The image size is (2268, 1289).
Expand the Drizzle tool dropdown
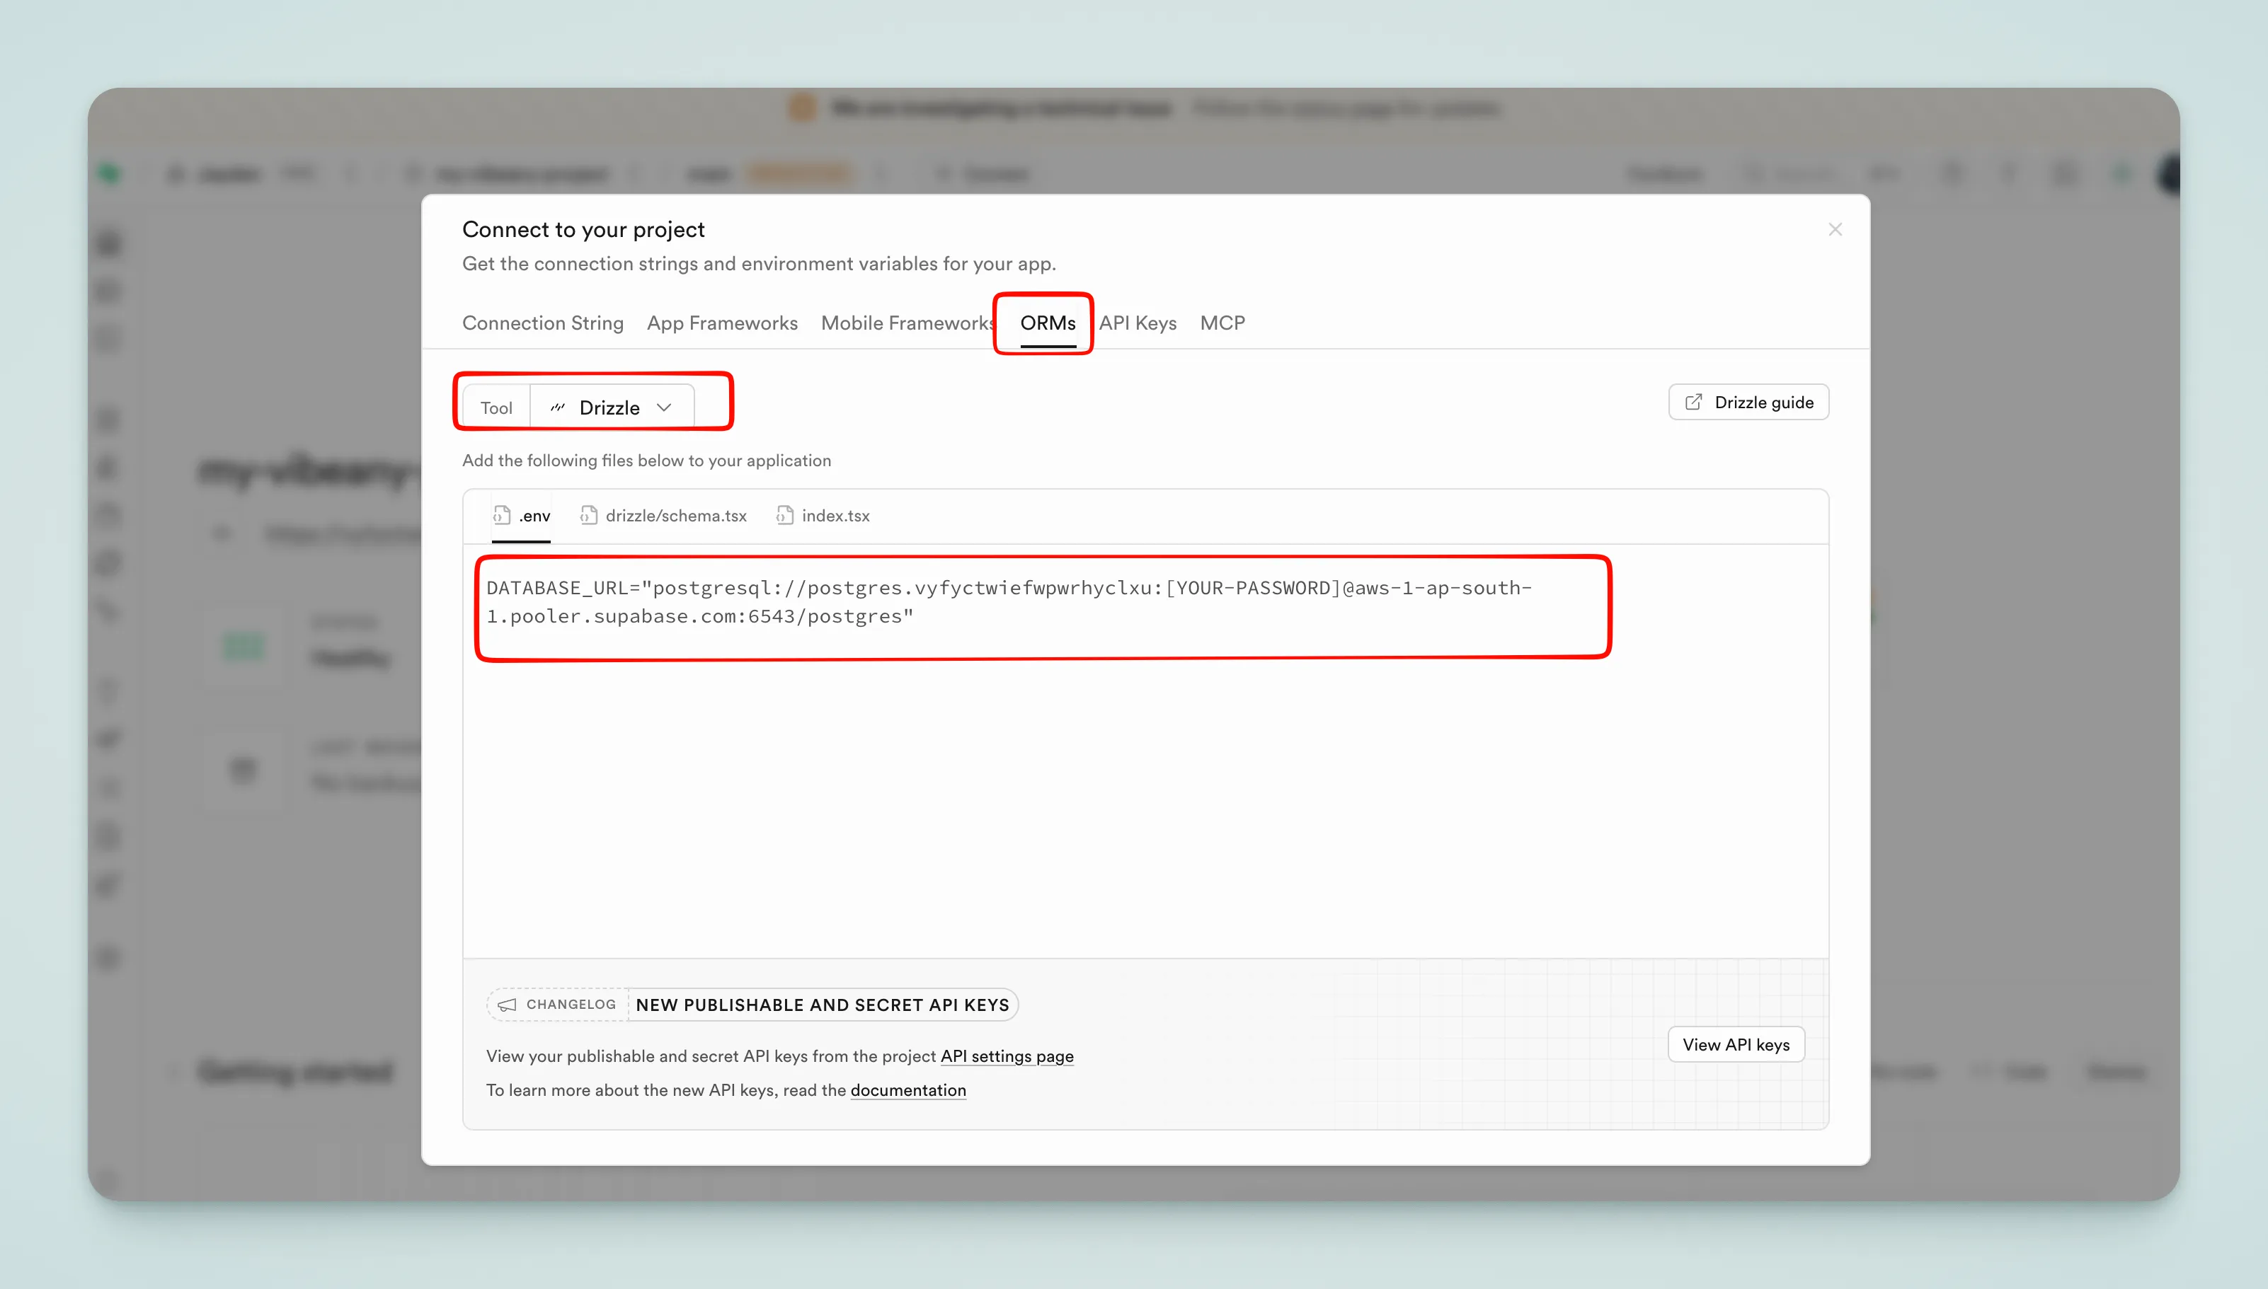point(610,407)
